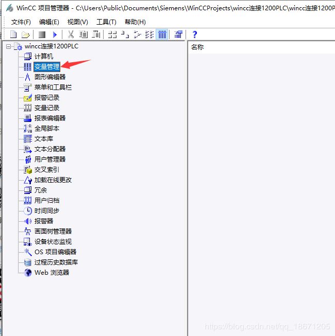Click the 变量管理 tag management icon
The height and width of the screenshot is (336, 335).
click(28, 67)
